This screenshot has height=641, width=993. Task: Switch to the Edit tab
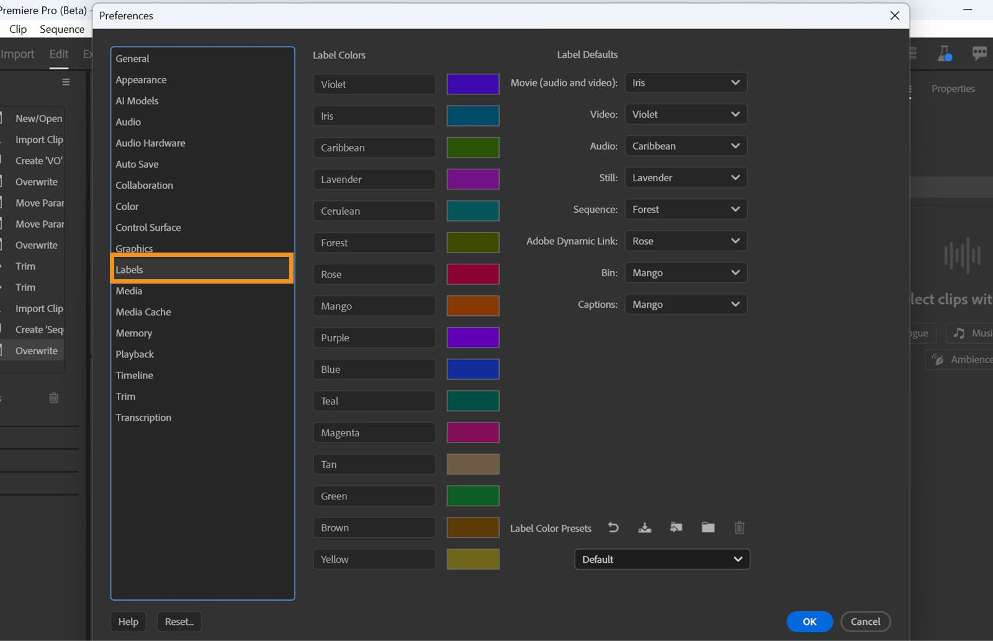[x=58, y=54]
